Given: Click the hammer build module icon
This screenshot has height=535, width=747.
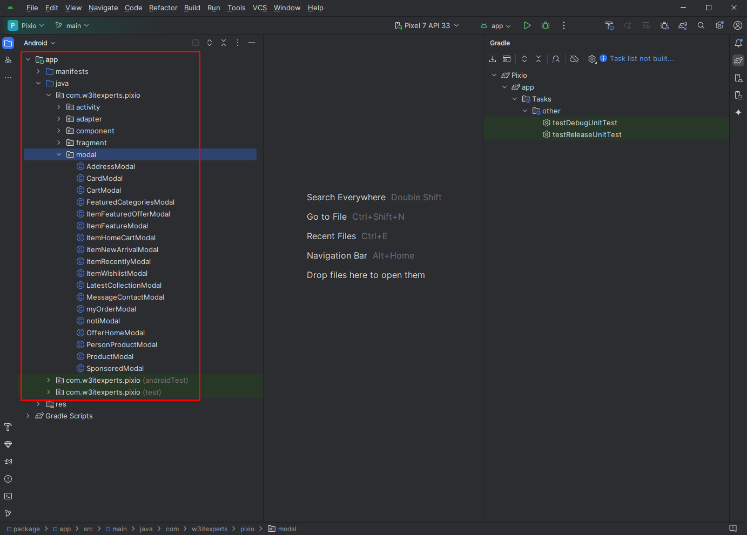Looking at the screenshot, I should pyautogui.click(x=609, y=25).
